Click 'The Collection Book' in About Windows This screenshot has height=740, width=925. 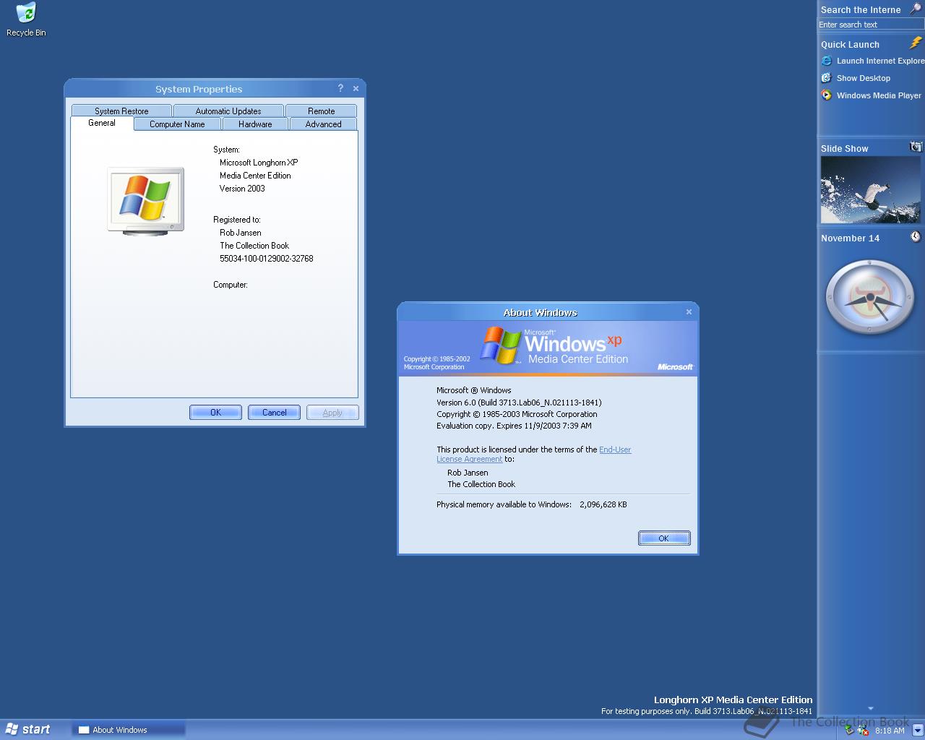pyautogui.click(x=481, y=484)
